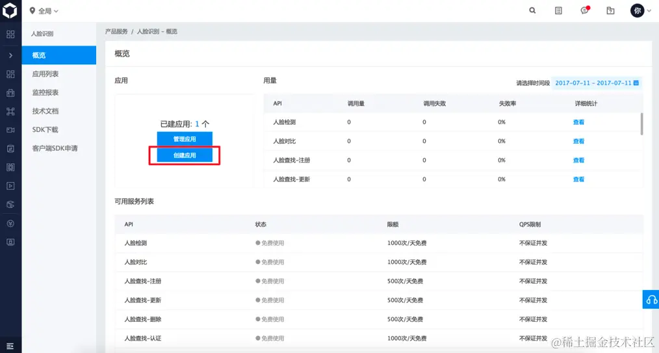Click the 人脸识别 sidebar heading
Viewport: 659px width, 353px height.
click(x=42, y=34)
